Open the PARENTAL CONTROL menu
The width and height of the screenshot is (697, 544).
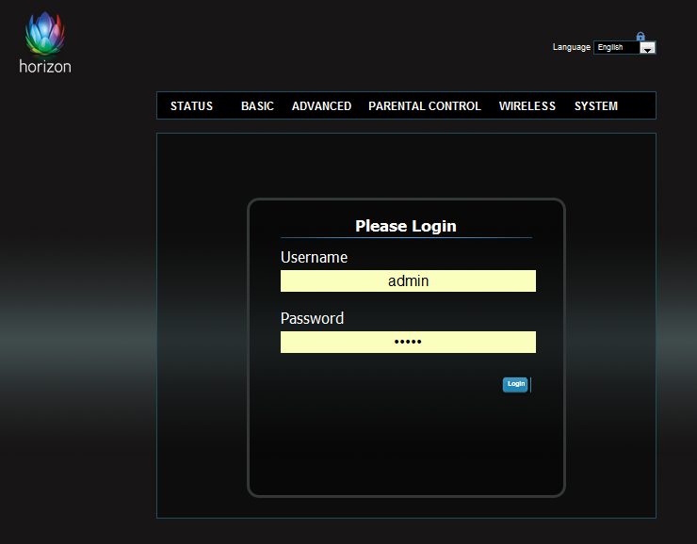click(425, 106)
